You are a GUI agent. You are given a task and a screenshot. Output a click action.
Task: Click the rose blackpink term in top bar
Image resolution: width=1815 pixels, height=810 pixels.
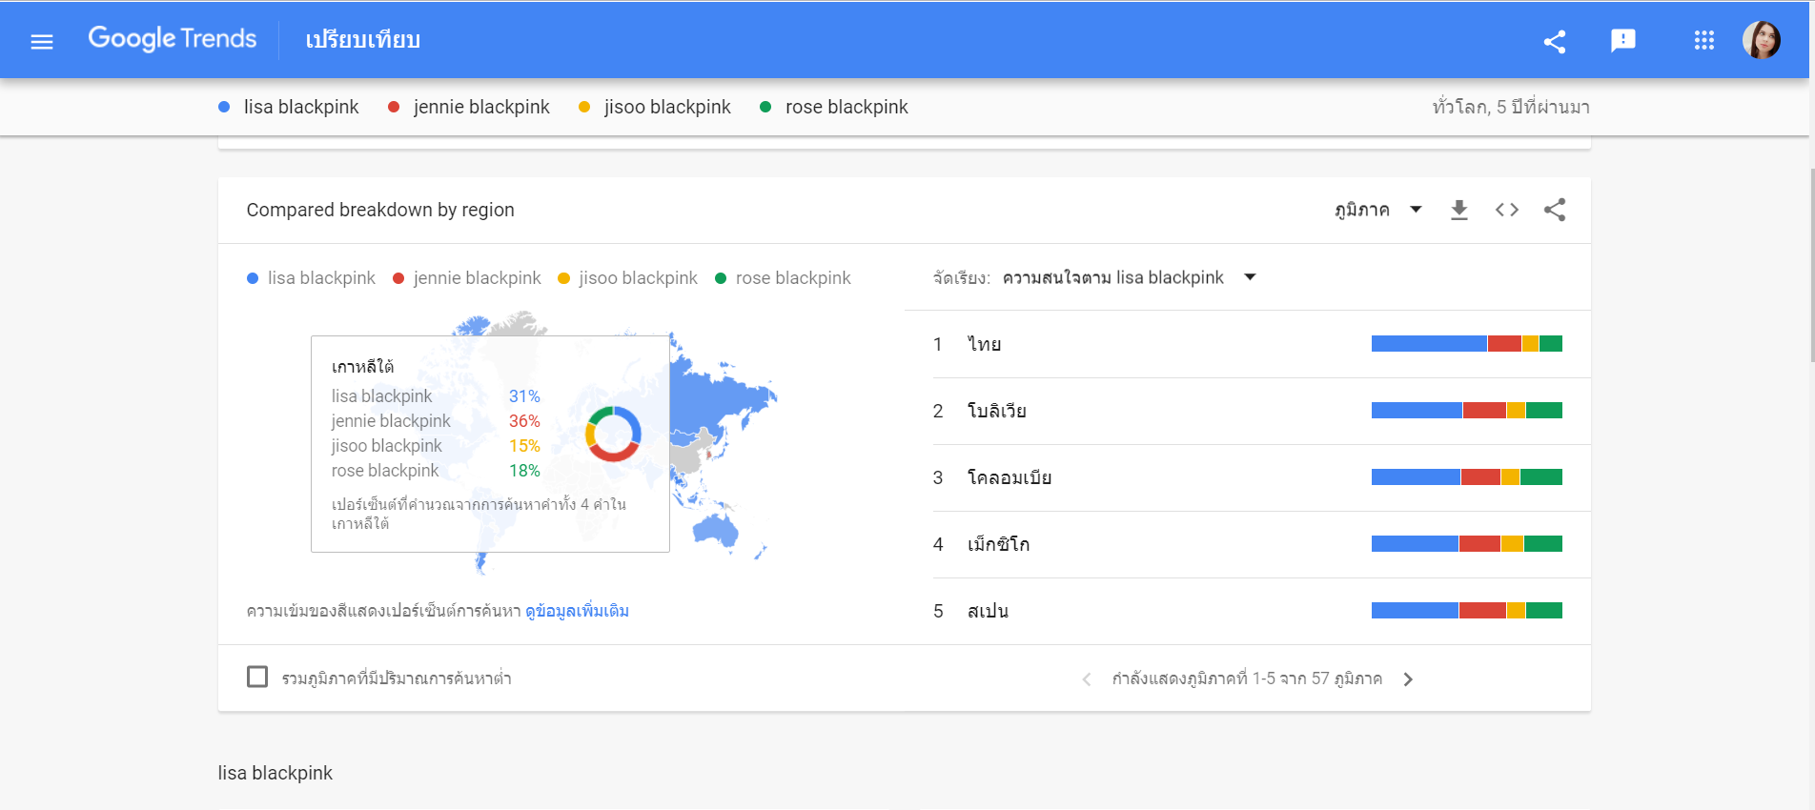click(x=834, y=107)
